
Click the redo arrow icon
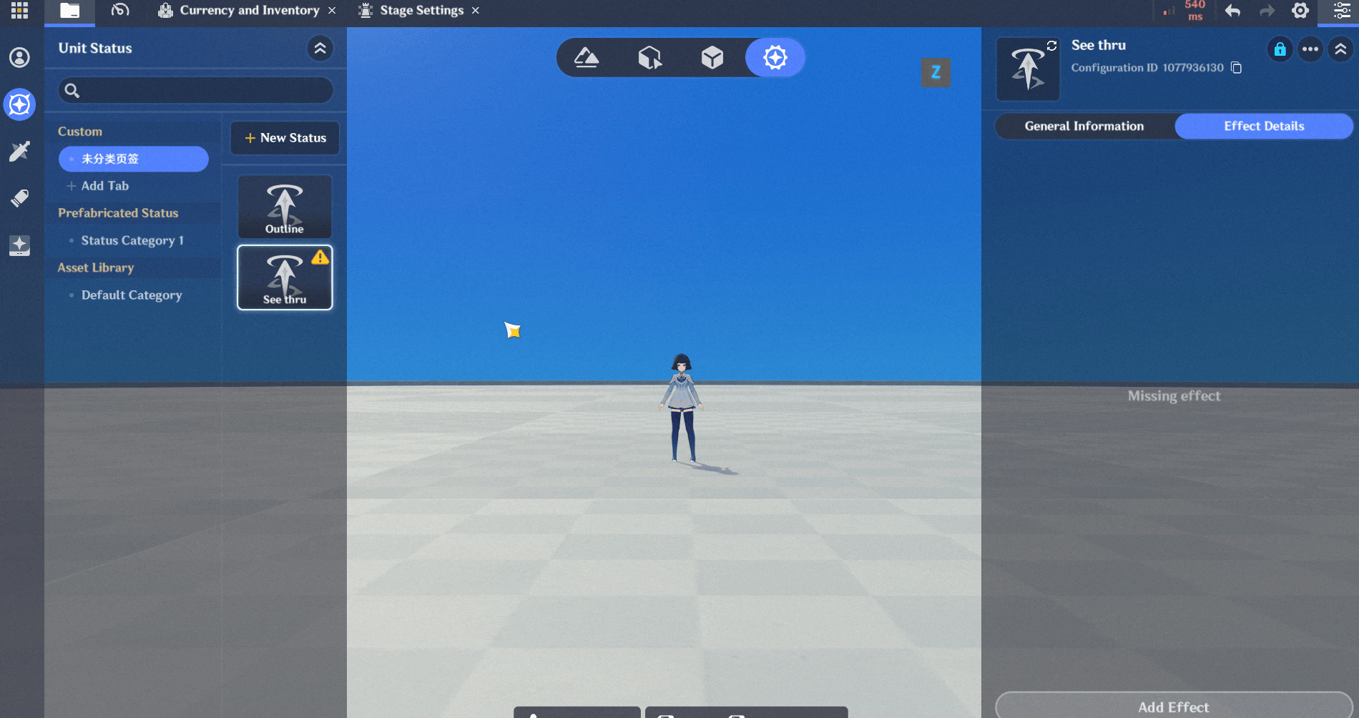pyautogui.click(x=1267, y=11)
